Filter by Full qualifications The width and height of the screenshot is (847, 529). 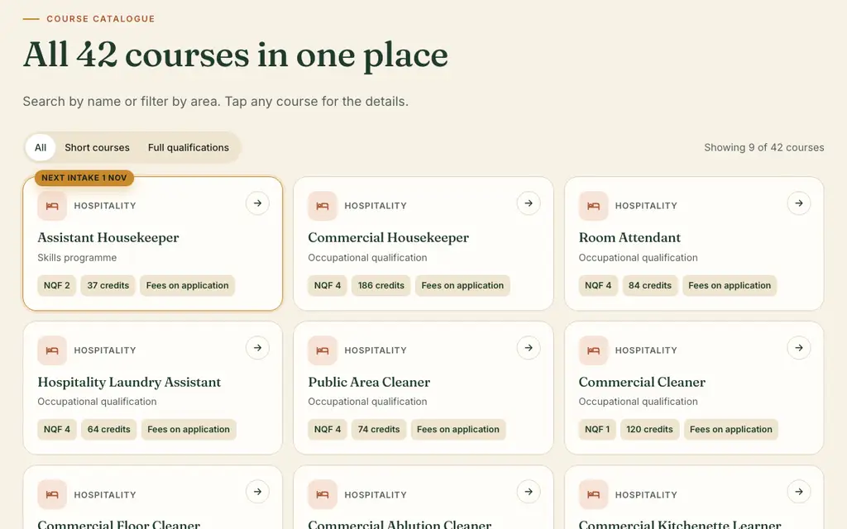click(189, 147)
